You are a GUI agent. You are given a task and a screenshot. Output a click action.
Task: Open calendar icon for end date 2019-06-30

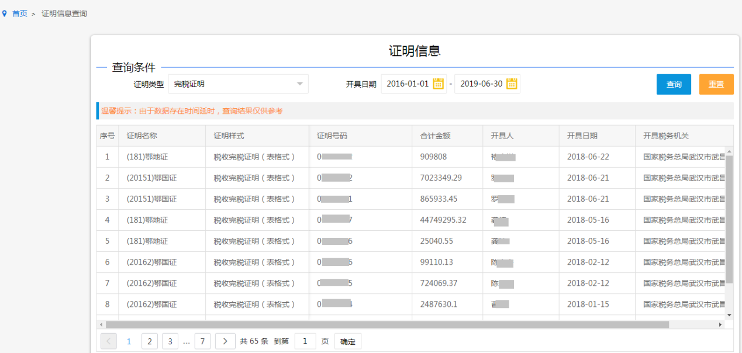click(x=512, y=84)
